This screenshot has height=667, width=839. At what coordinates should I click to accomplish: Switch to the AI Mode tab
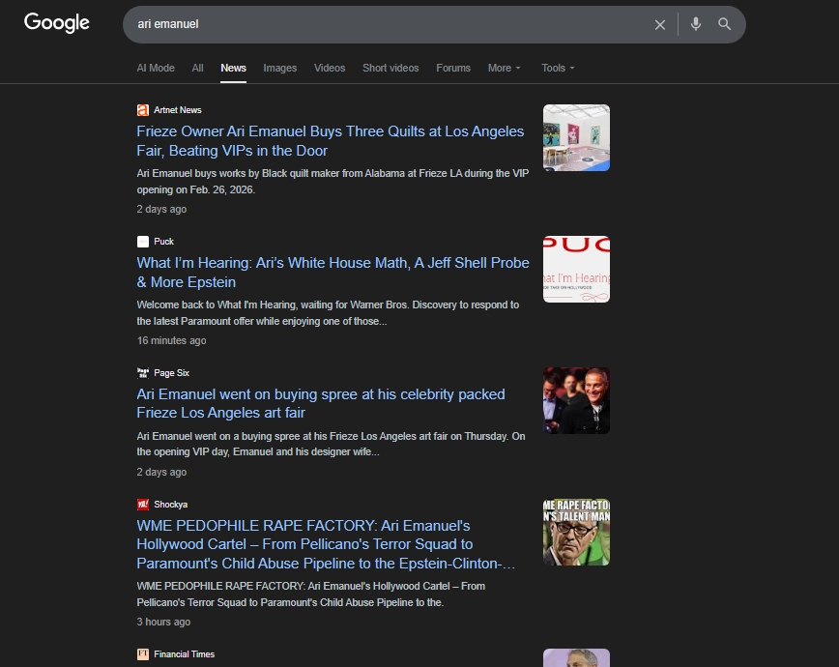156,68
